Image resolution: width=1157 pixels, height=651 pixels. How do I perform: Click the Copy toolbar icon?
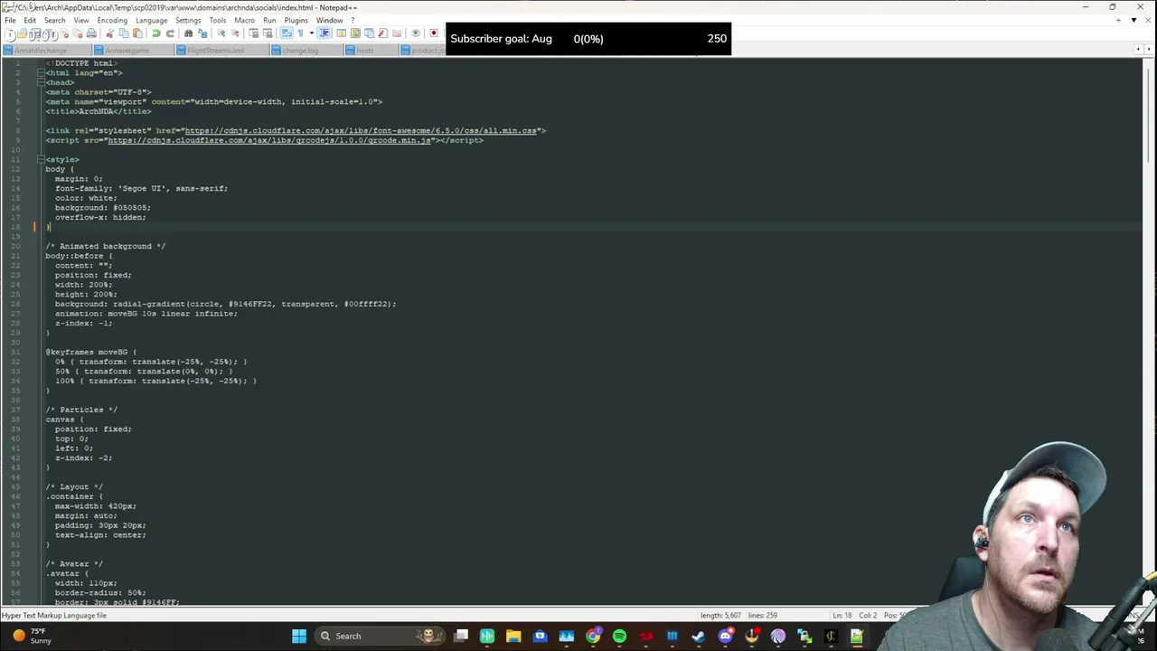coord(124,34)
